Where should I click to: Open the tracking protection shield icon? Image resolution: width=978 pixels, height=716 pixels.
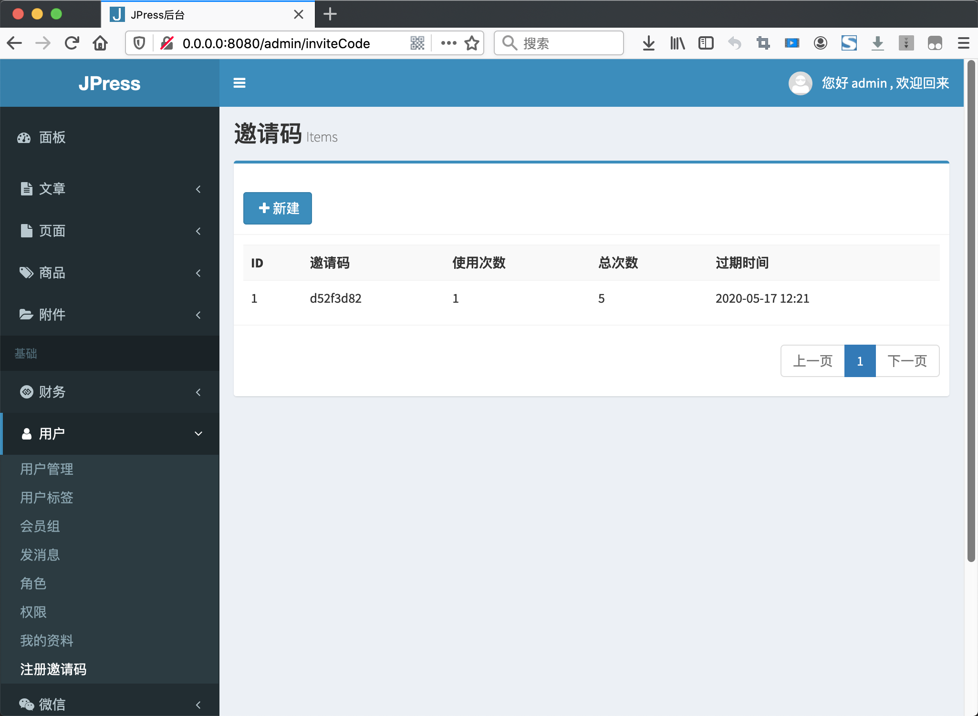click(139, 43)
